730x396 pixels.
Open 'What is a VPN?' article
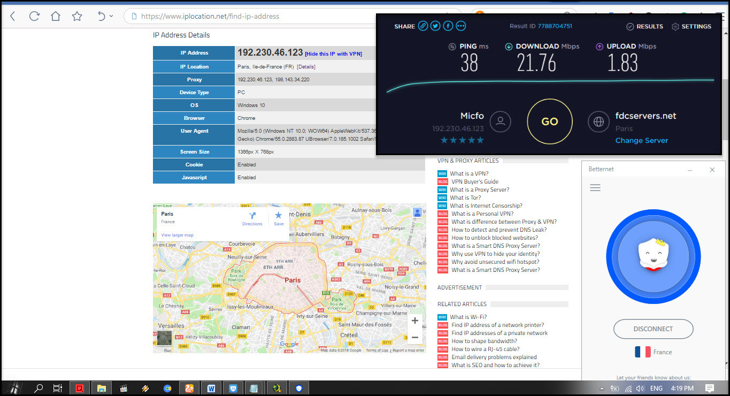tap(468, 173)
